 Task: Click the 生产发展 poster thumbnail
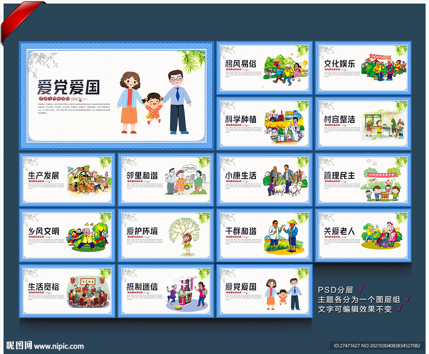67,180
